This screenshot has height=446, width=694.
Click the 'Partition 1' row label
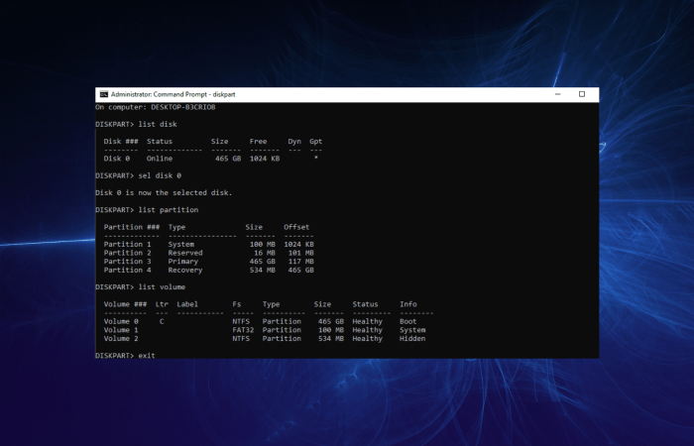click(x=128, y=244)
